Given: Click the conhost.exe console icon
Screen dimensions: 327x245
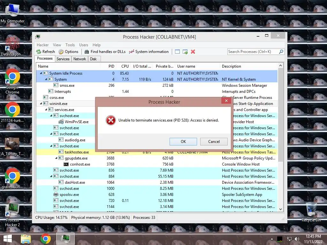Looking at the screenshot, I should [x=66, y=164].
